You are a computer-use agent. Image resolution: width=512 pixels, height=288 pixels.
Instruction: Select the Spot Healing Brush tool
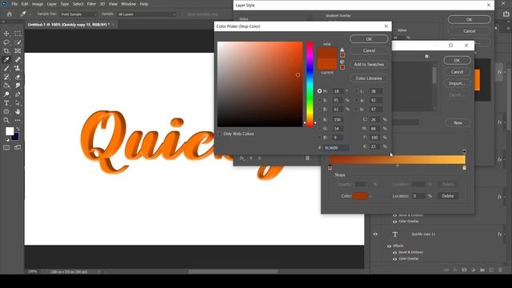(18, 60)
